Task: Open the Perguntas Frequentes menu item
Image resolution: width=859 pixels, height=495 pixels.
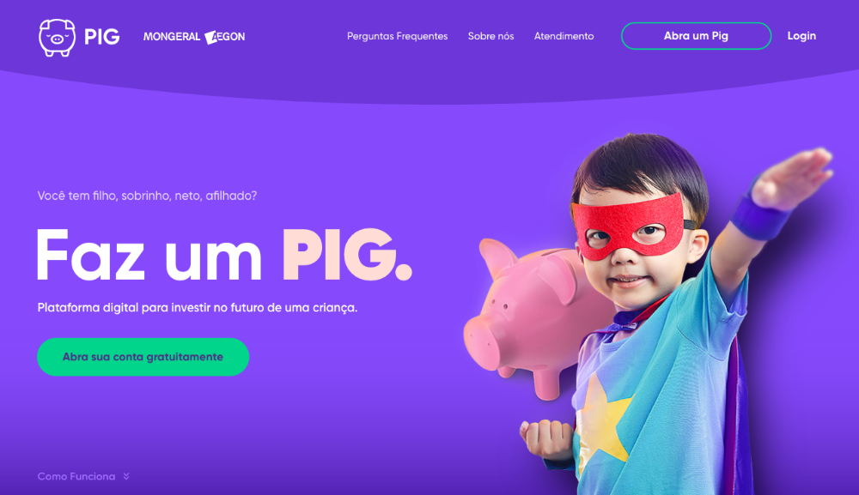Action: click(x=397, y=36)
